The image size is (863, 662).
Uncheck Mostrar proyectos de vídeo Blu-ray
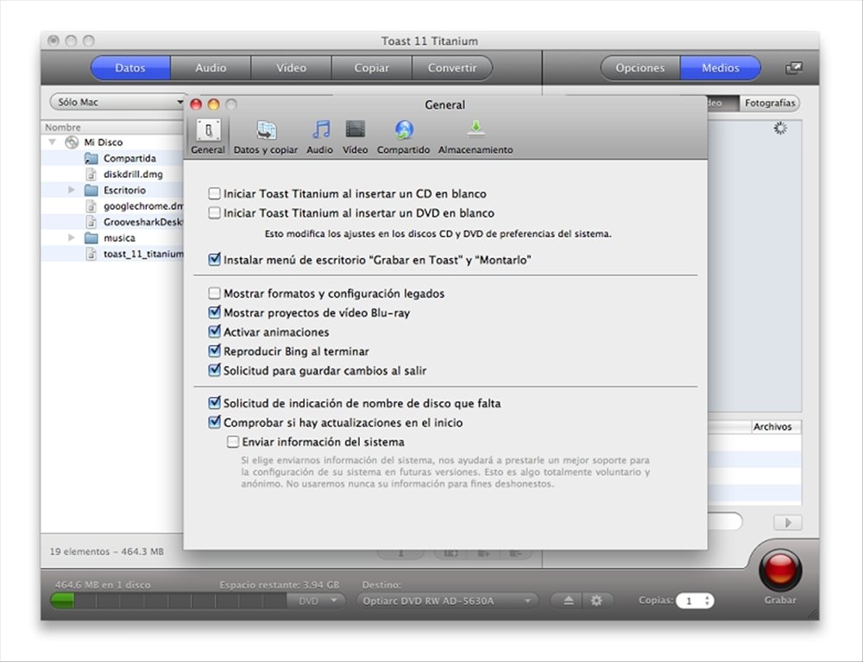pyautogui.click(x=215, y=312)
